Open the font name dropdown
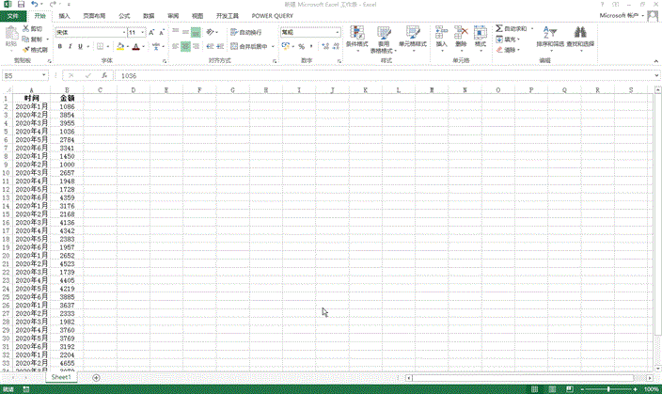662x394 pixels. (x=122, y=32)
